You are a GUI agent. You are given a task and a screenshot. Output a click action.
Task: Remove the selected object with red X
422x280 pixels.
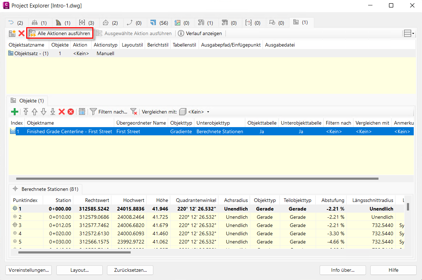pyautogui.click(x=62, y=112)
